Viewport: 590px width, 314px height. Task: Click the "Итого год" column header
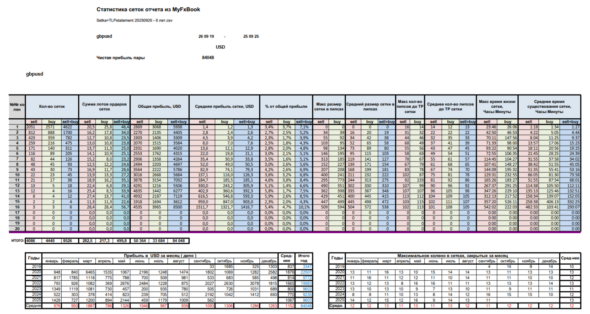[x=304, y=258]
